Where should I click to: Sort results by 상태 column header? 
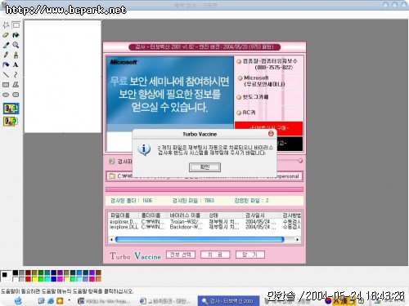[224, 215]
